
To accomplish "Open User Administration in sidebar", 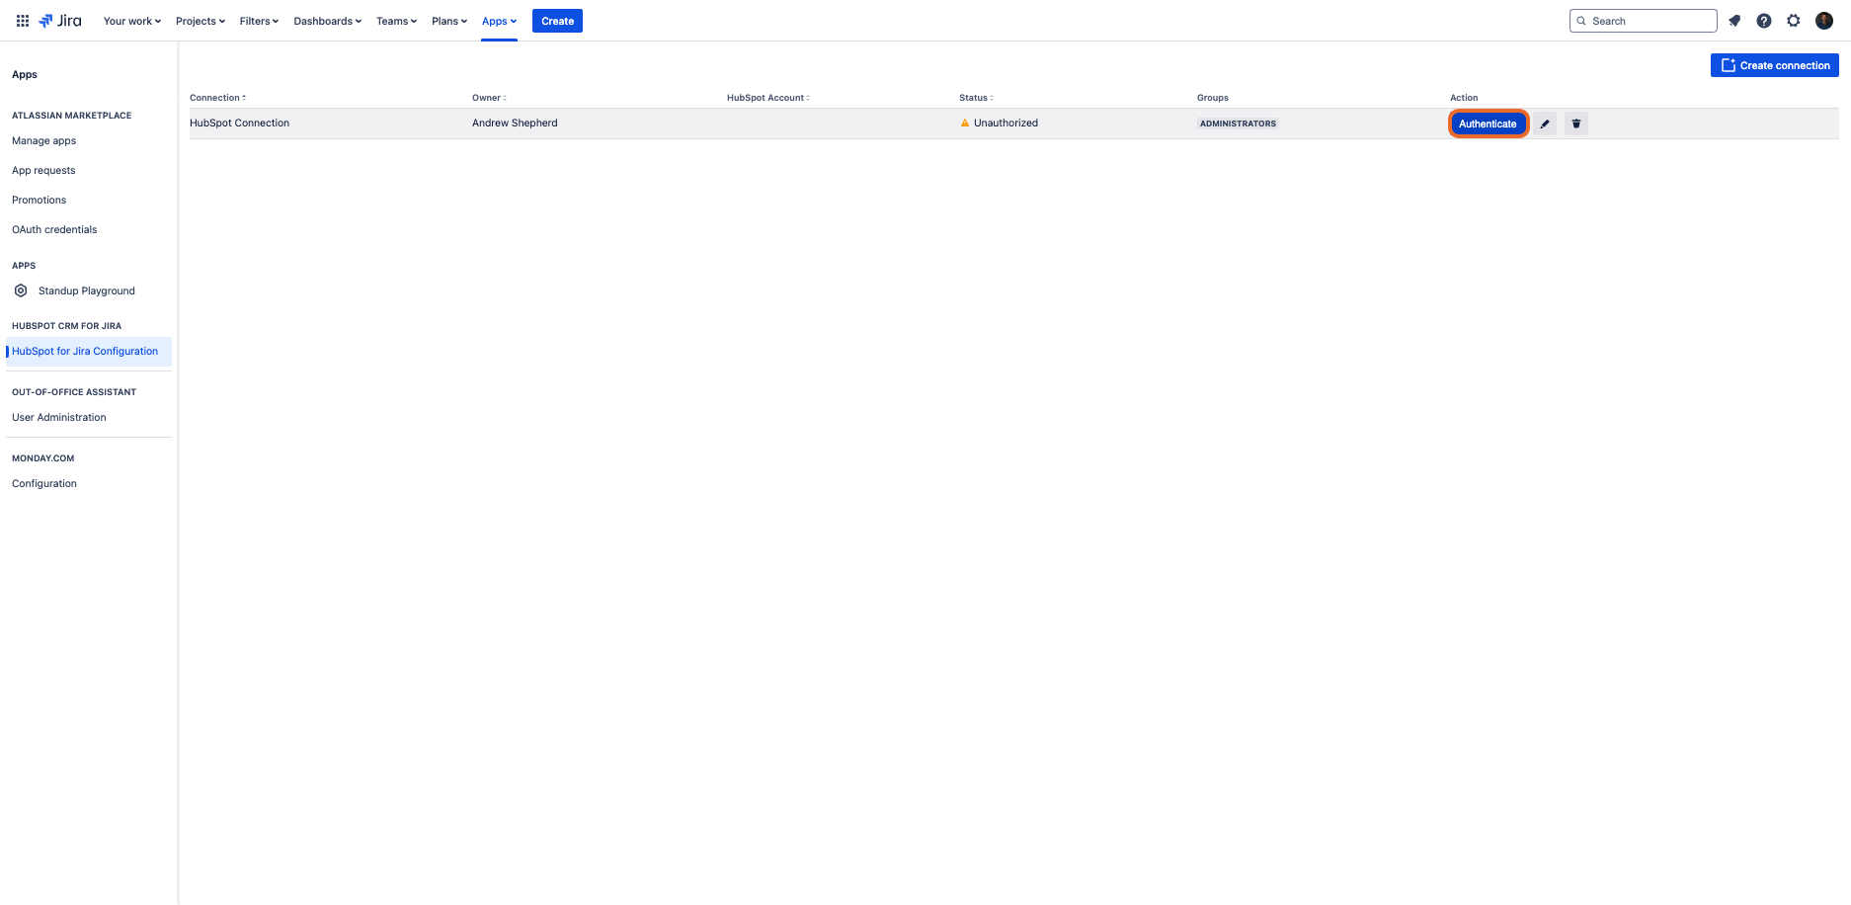I will tap(59, 417).
